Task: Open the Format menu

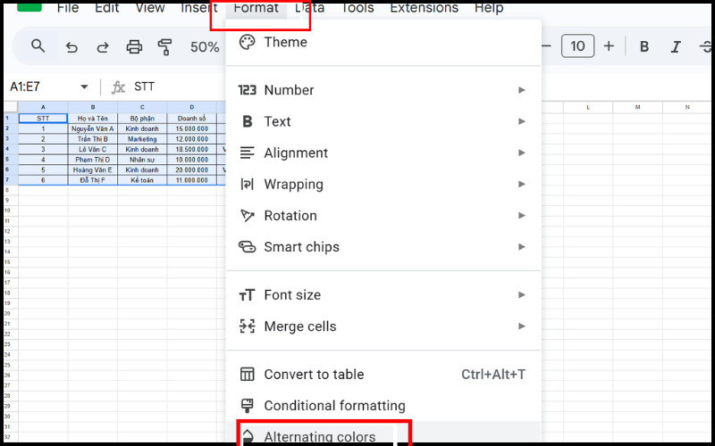Action: tap(256, 9)
